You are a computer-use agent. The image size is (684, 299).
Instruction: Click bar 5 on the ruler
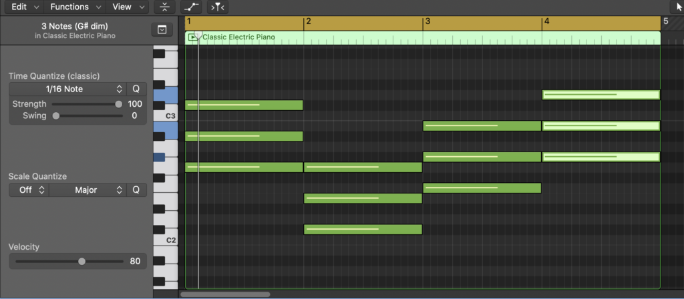[666, 21]
